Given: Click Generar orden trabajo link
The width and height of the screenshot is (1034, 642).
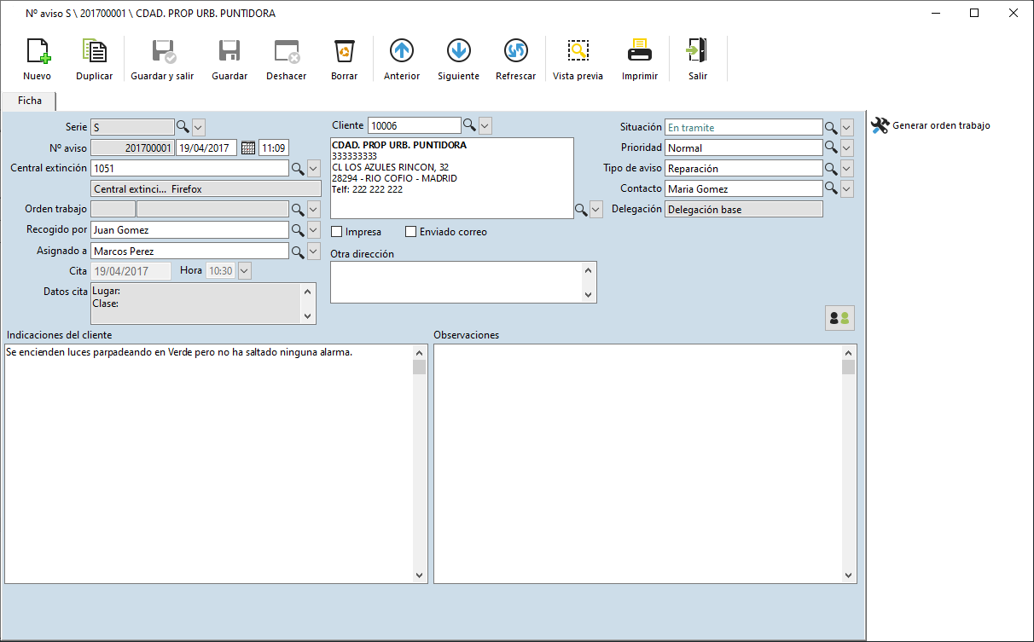Looking at the screenshot, I should (x=941, y=125).
